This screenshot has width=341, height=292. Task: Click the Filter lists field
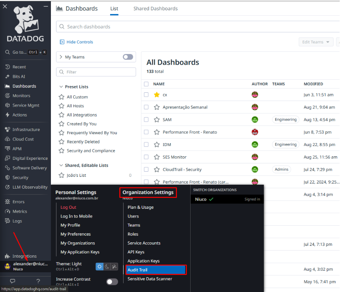coord(96,72)
